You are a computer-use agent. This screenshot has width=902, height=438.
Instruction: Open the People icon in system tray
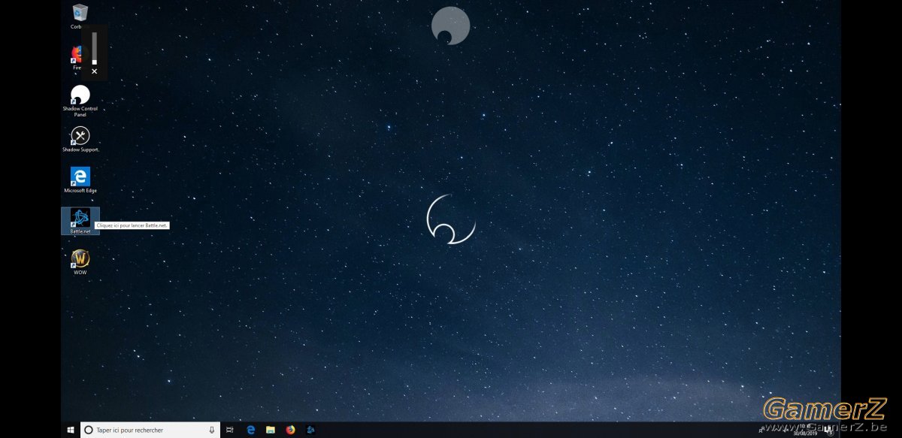pos(762,430)
